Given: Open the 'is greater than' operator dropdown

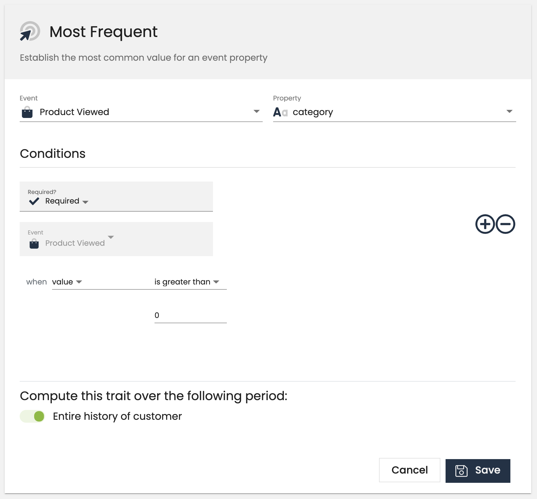Looking at the screenshot, I should click(216, 282).
